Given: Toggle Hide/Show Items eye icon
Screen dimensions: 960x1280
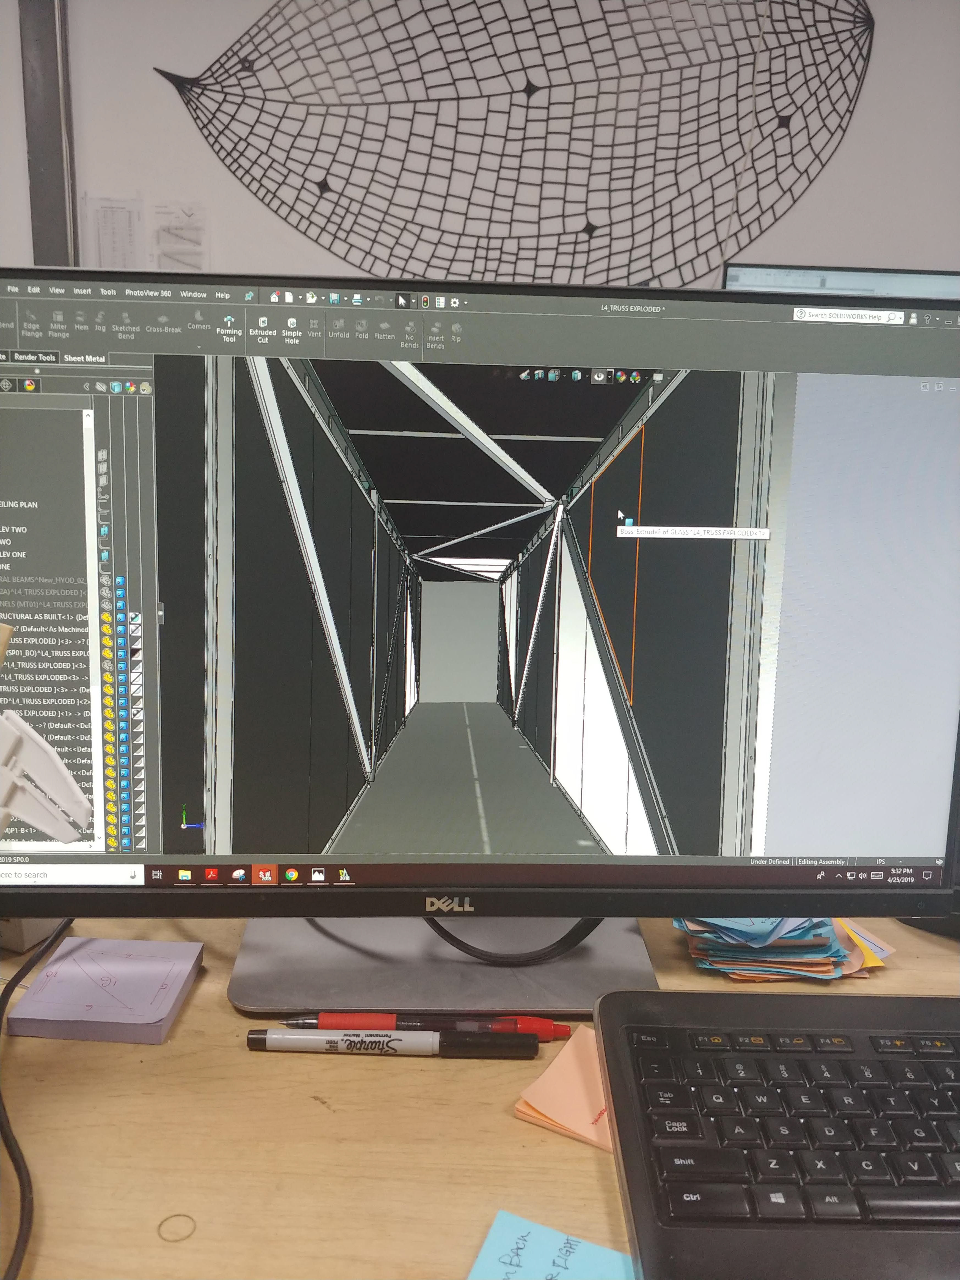Looking at the screenshot, I should click(599, 376).
